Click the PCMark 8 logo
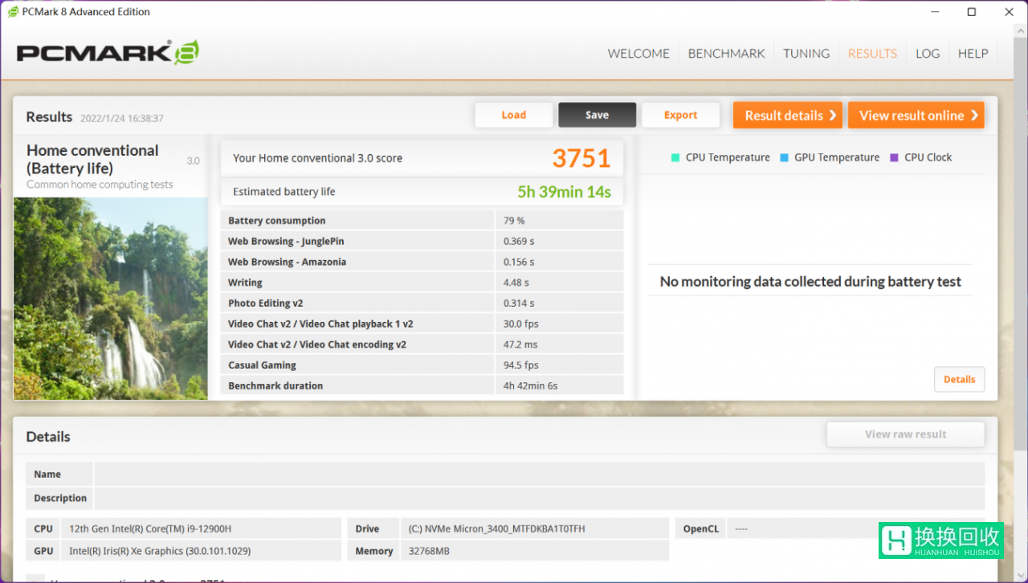Screen dimensions: 1028x583 pos(108,53)
